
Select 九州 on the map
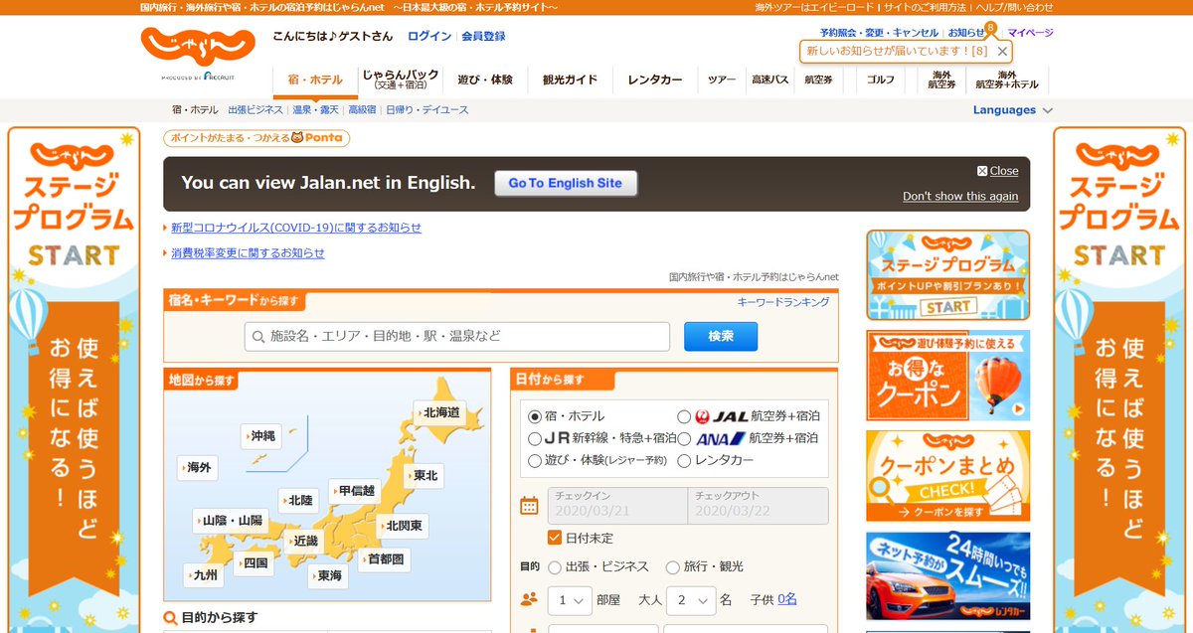[204, 575]
